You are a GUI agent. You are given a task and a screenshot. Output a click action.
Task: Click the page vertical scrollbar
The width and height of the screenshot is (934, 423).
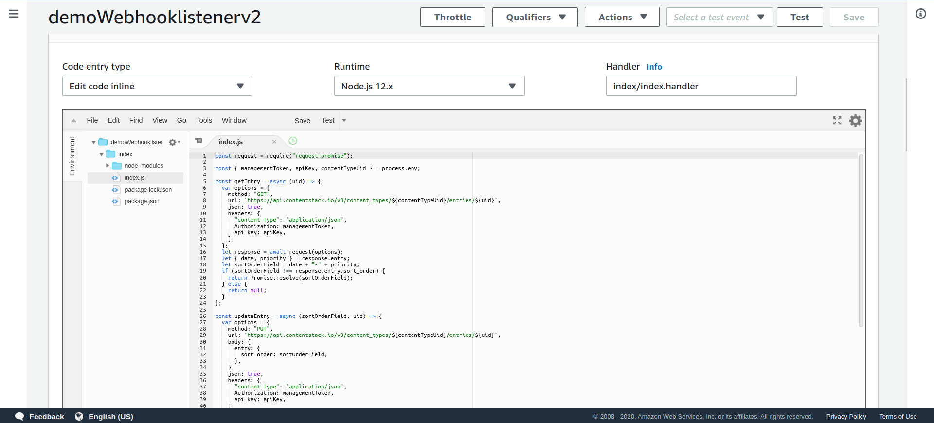point(906,114)
